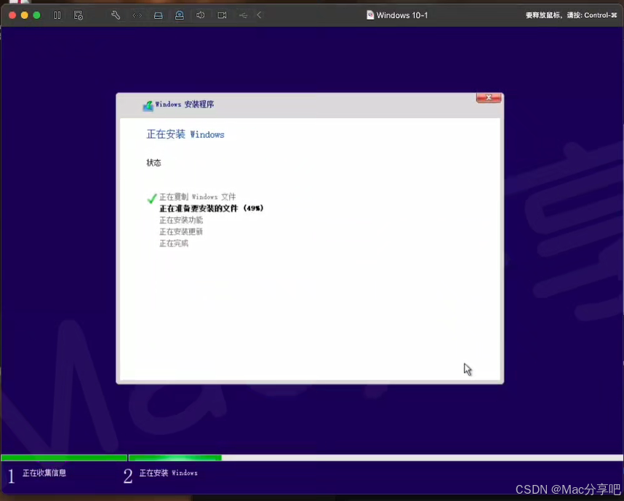Click the Windows 安装程序 dialog title
This screenshot has height=501, width=624.
[184, 104]
